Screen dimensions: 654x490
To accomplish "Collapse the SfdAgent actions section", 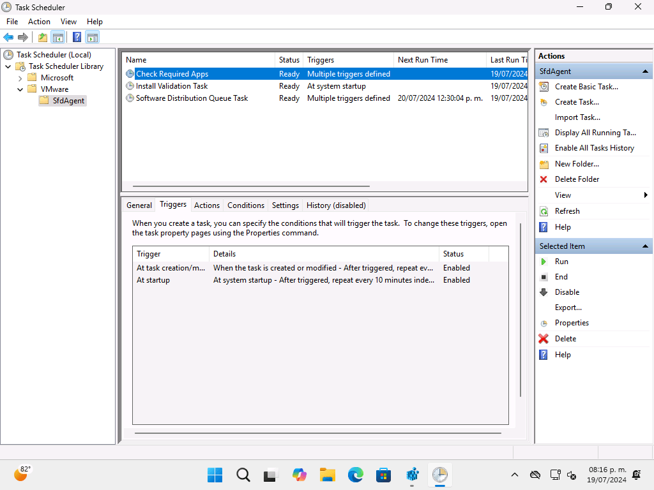I will click(645, 71).
